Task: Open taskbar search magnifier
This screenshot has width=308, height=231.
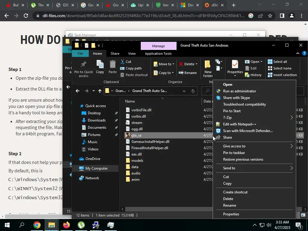Action: 22,225
